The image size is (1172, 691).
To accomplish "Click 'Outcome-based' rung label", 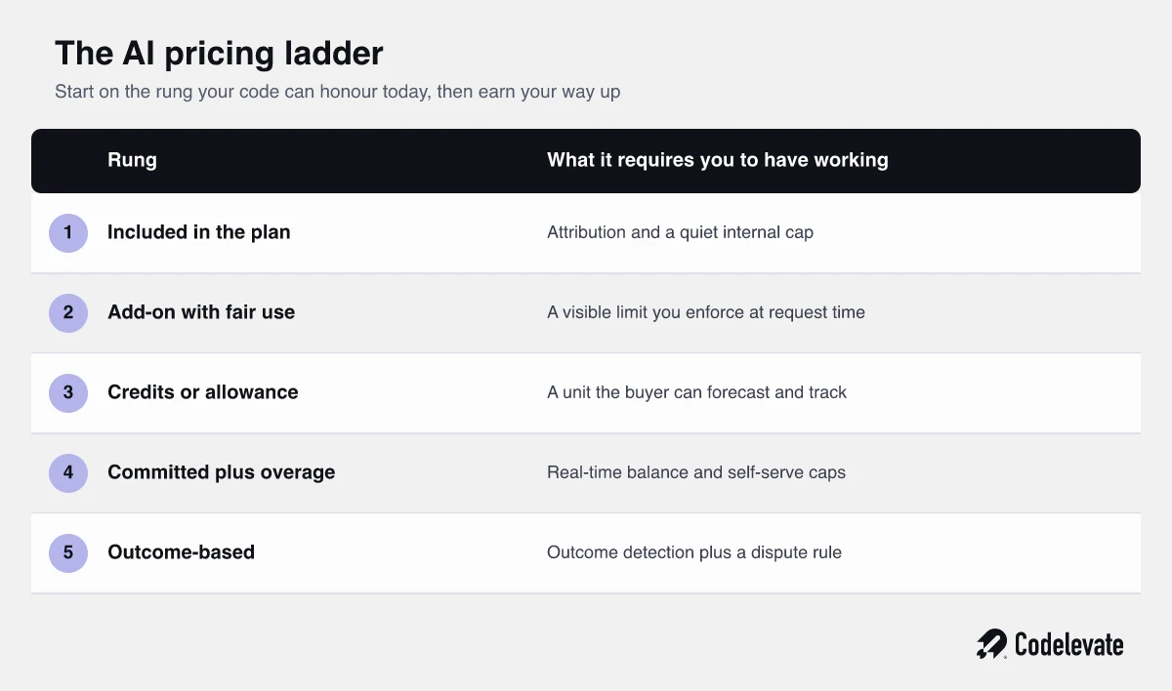I will point(181,552).
